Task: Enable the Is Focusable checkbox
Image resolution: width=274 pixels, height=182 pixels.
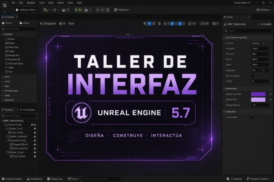Action: click(253, 117)
